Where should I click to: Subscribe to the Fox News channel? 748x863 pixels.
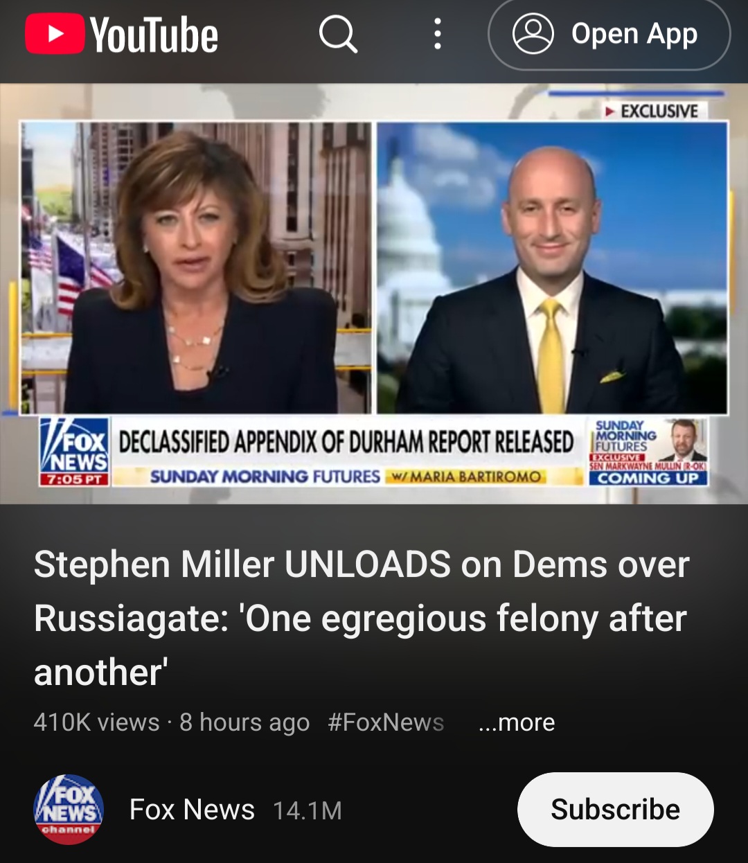point(616,809)
